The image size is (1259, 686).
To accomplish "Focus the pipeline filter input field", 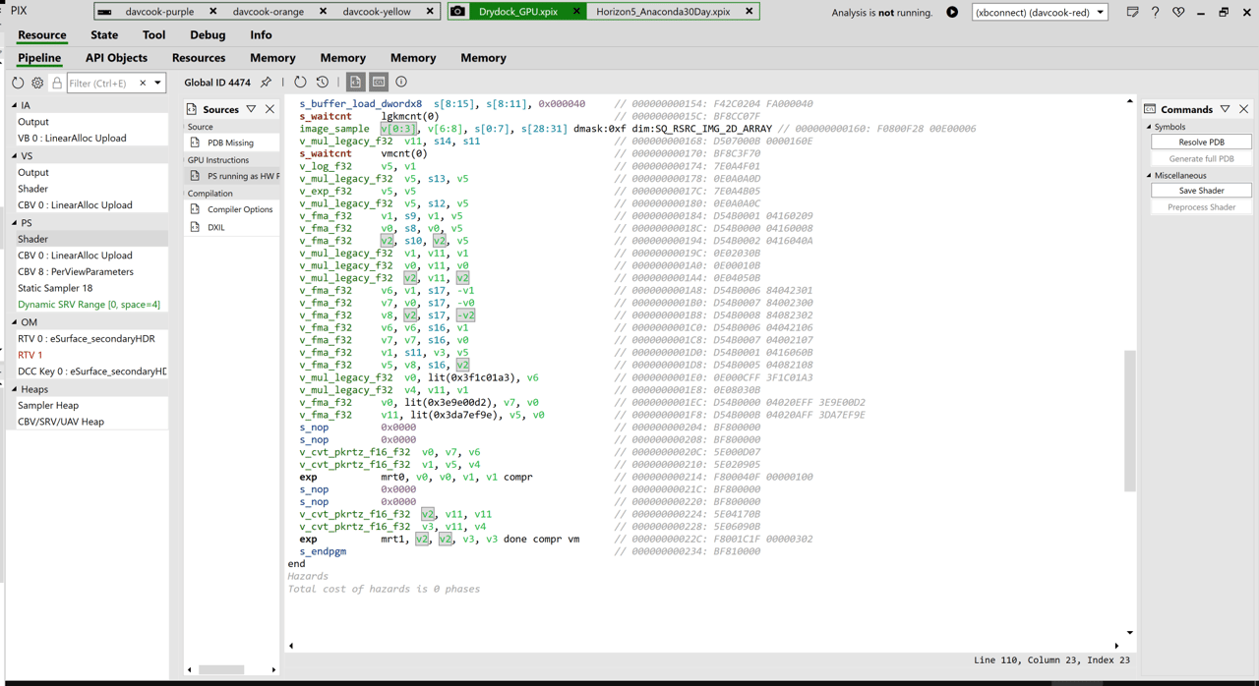I will (102, 84).
